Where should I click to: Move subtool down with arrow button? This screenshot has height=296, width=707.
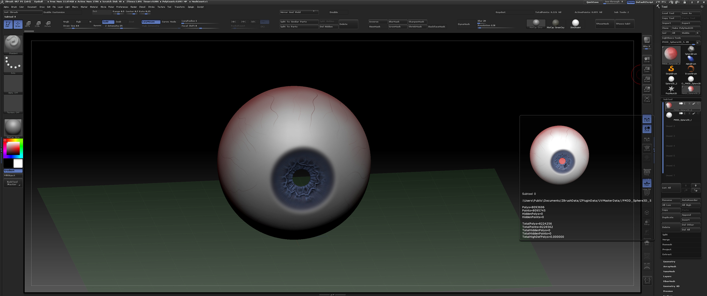(x=695, y=185)
